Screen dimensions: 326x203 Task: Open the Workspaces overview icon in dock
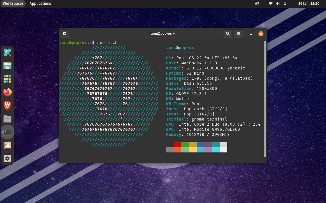pyautogui.click(x=7, y=66)
